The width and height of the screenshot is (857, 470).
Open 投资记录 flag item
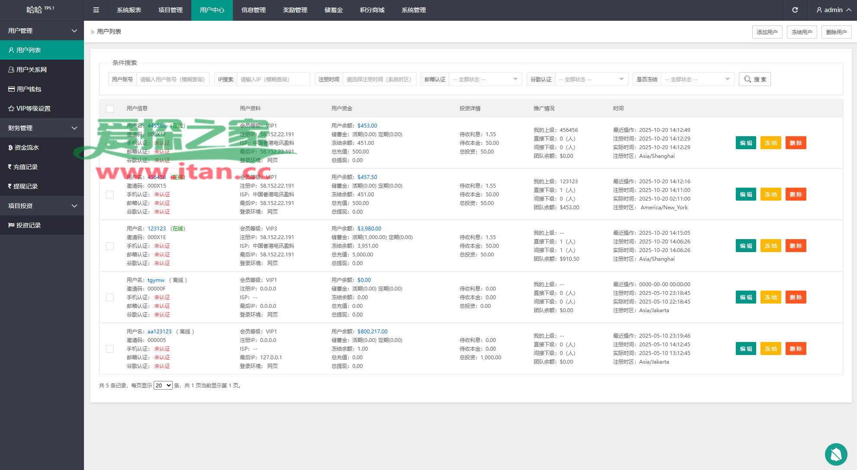(x=28, y=225)
